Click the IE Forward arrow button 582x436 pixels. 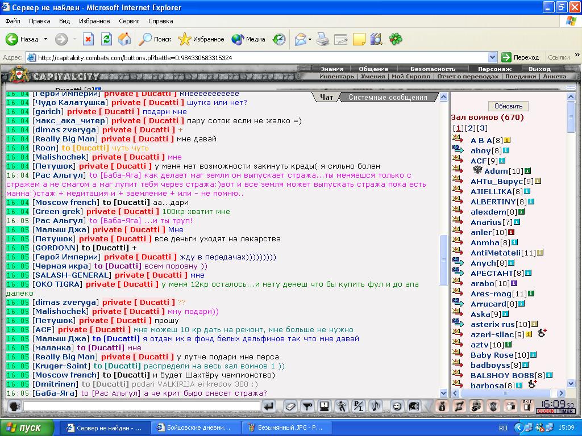[x=61, y=39]
